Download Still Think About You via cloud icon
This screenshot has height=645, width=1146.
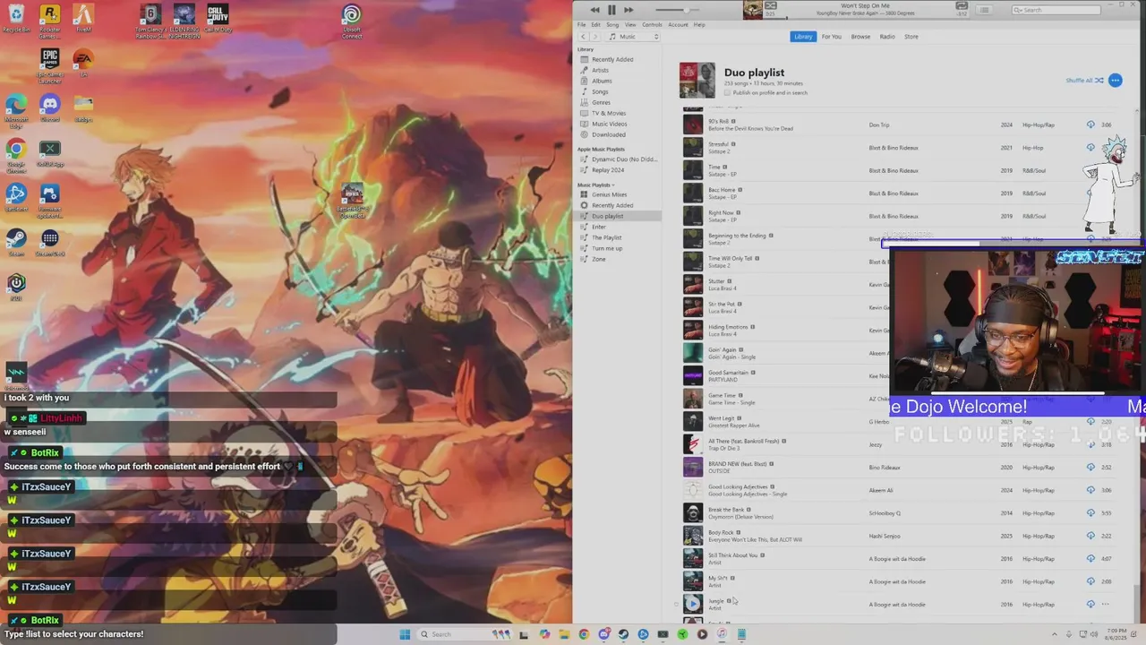[1090, 558]
